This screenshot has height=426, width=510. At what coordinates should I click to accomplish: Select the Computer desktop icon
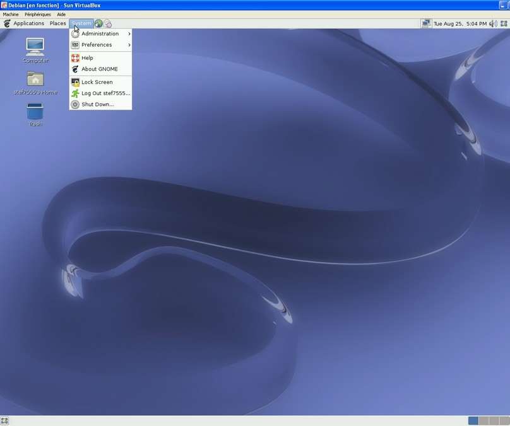point(35,50)
